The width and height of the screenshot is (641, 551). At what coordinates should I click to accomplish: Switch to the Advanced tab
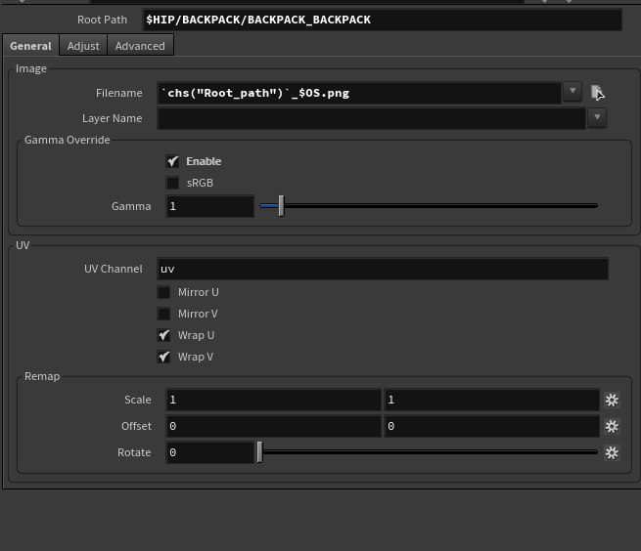point(140,46)
